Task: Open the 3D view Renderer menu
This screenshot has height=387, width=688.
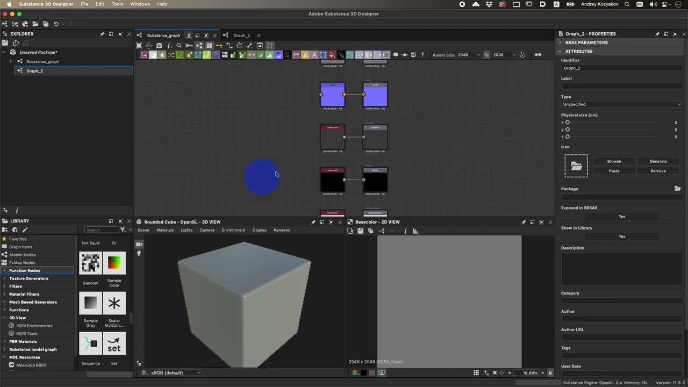Action: pos(282,230)
